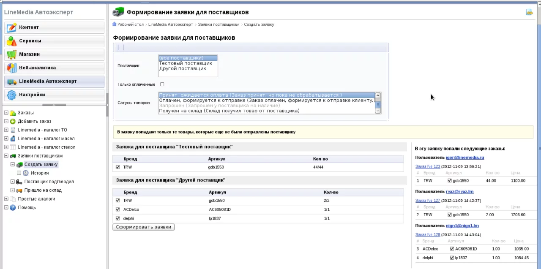Click the green plus icon for Добавить заказ
The height and width of the screenshot is (269, 541).
click(13, 122)
